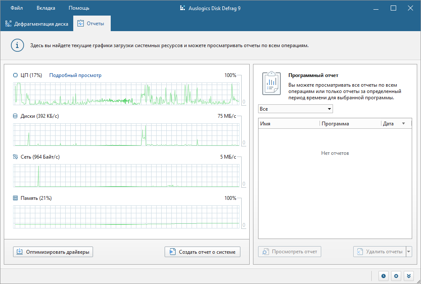Open the Все filter dropdown

pyautogui.click(x=295, y=109)
